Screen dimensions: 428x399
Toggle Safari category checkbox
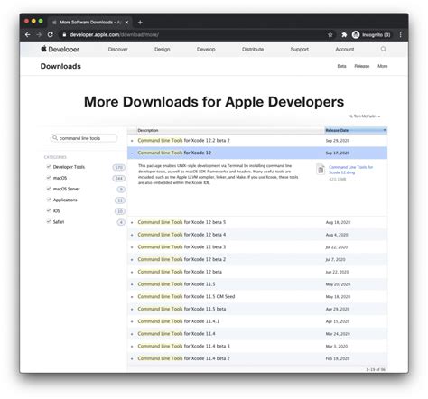point(49,222)
